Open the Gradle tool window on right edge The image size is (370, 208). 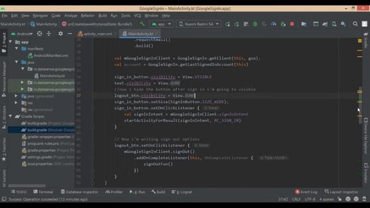coord(366,40)
